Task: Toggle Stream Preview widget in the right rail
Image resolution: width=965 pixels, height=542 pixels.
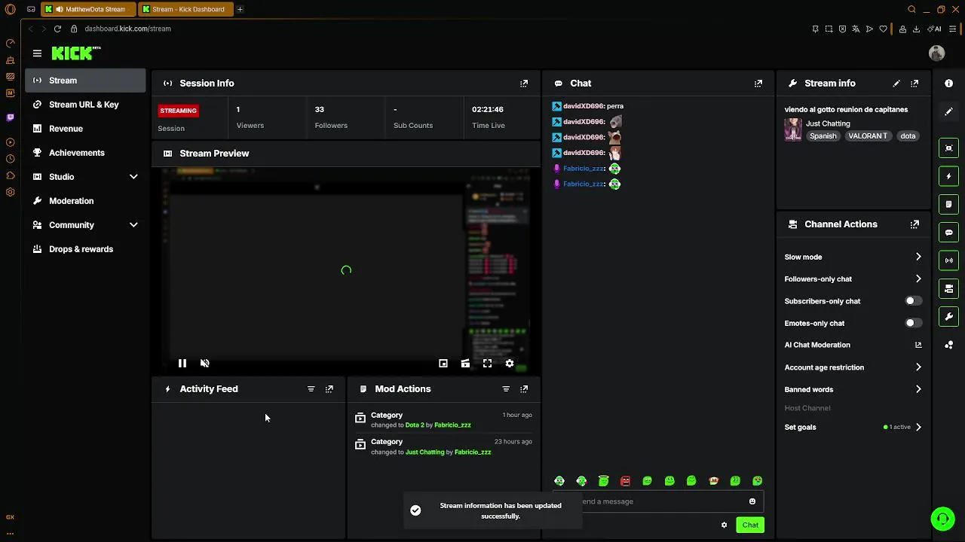Action: coord(949,148)
